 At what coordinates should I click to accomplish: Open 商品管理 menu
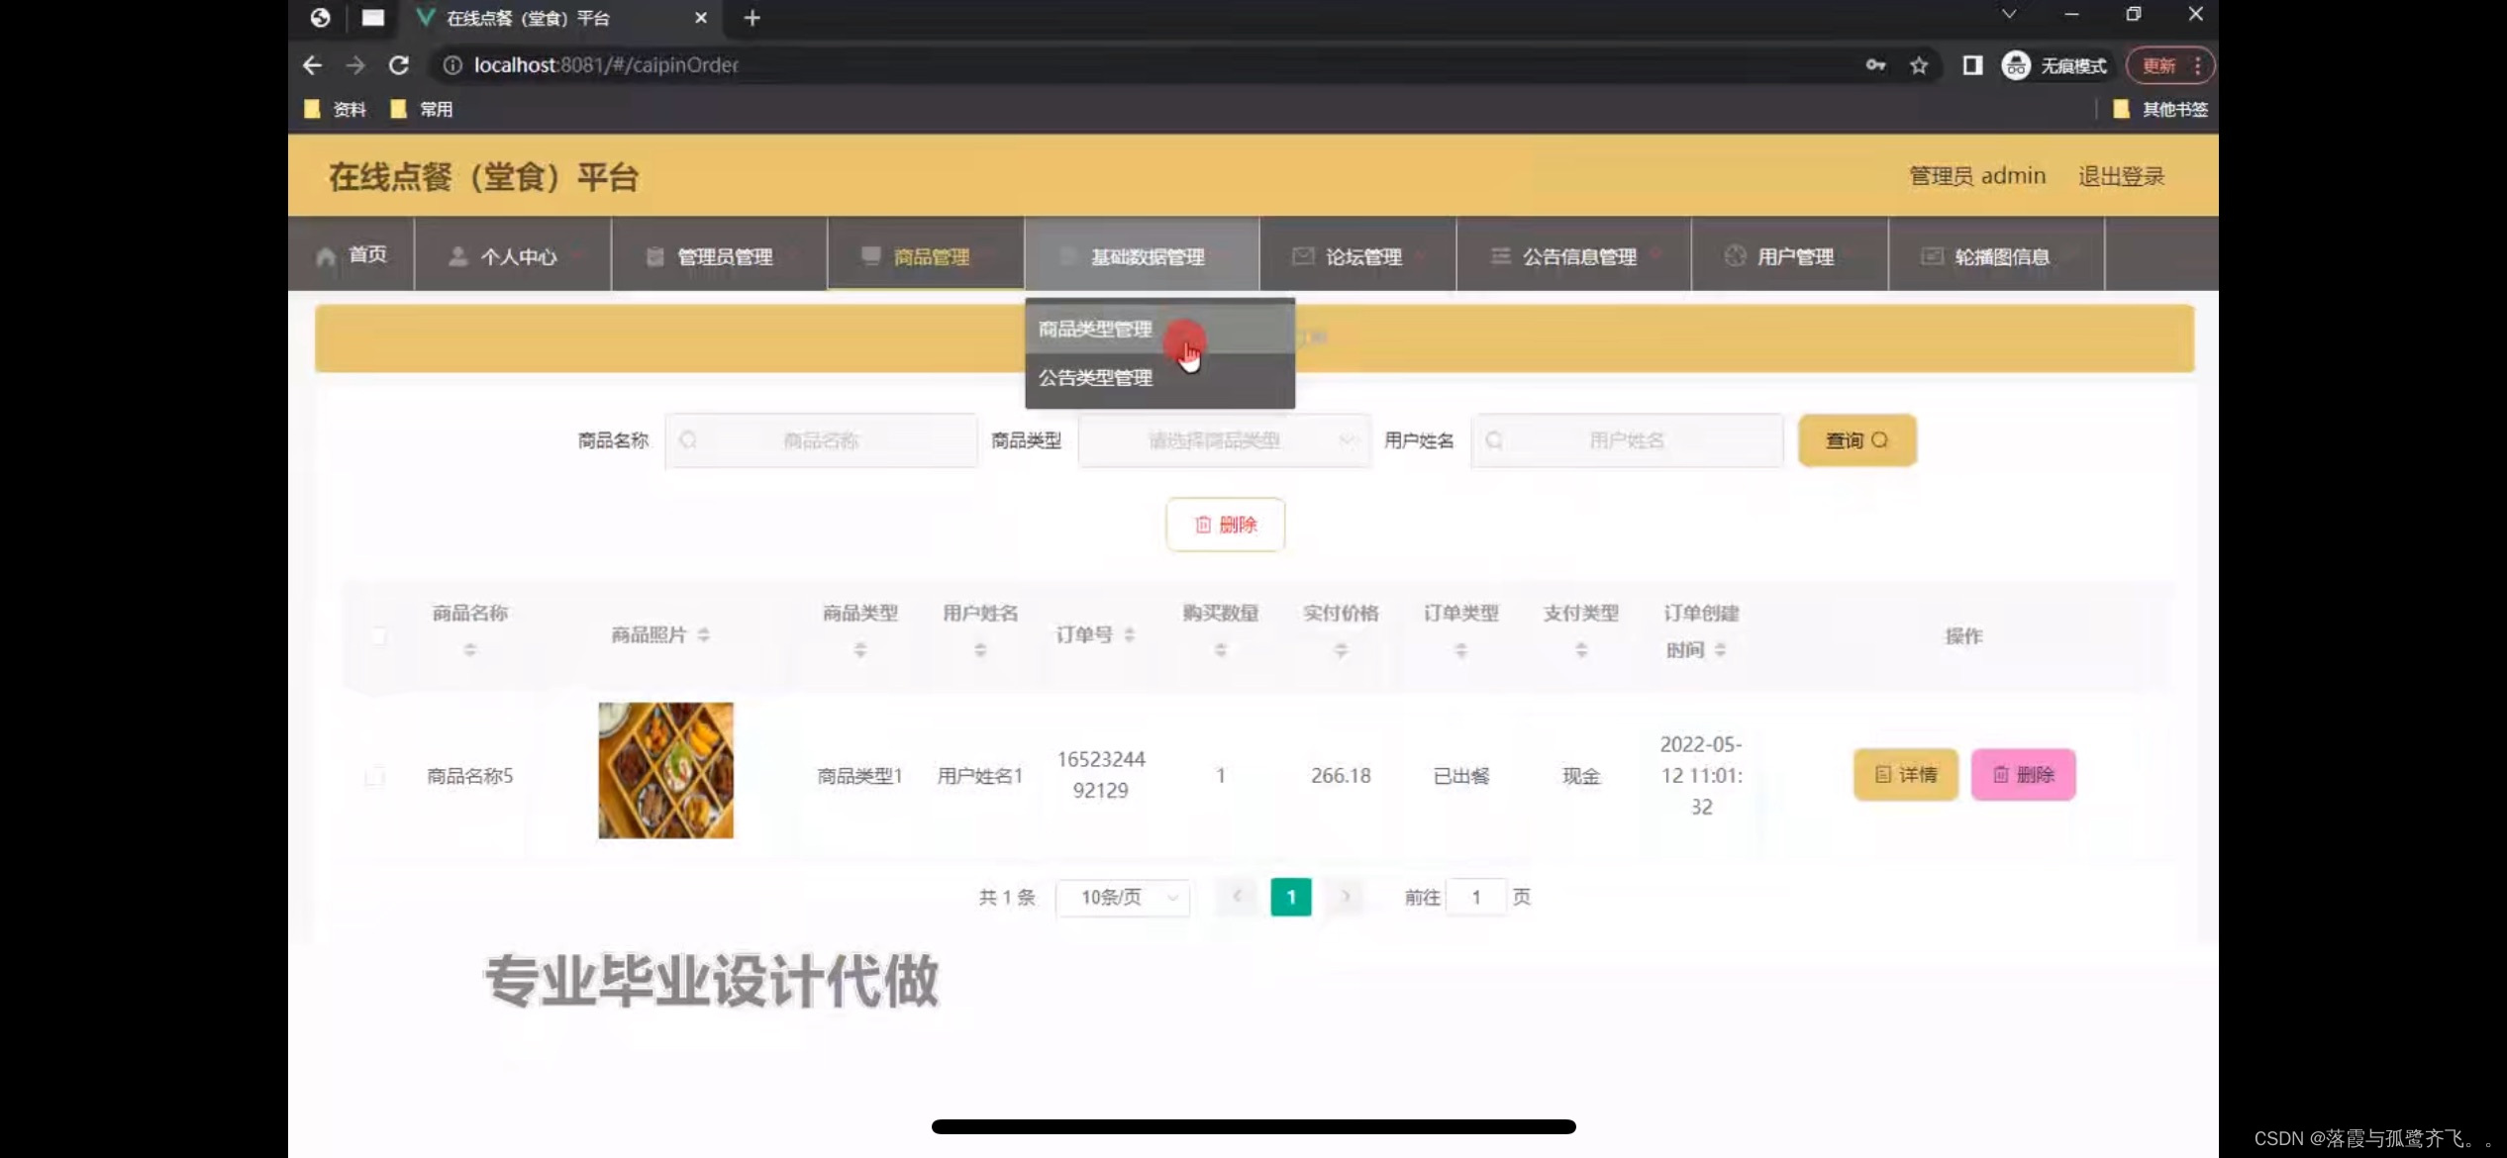(x=926, y=255)
